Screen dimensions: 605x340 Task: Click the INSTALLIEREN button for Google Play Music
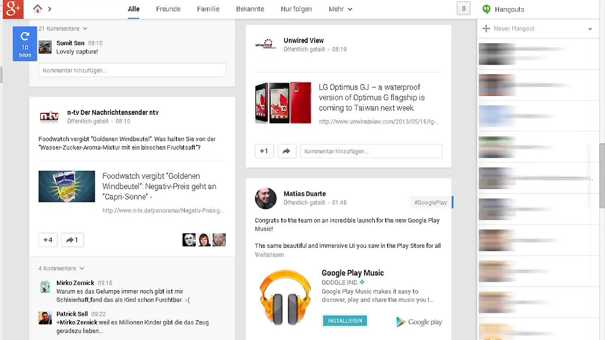[344, 320]
